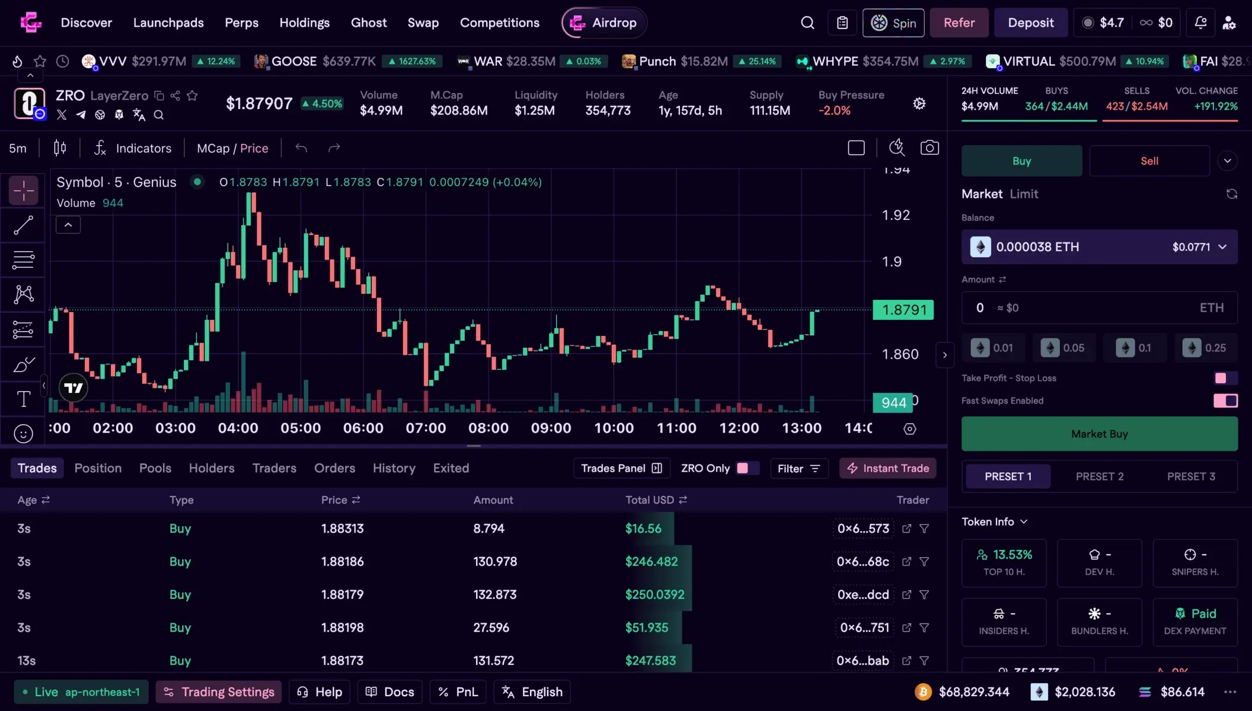Copy the ZRO contract address
1252x711 pixels.
point(158,95)
